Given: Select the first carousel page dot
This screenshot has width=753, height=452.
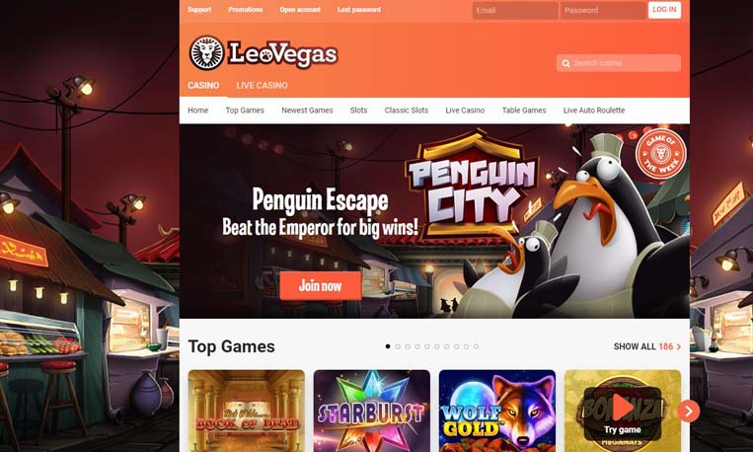Looking at the screenshot, I should [x=388, y=346].
